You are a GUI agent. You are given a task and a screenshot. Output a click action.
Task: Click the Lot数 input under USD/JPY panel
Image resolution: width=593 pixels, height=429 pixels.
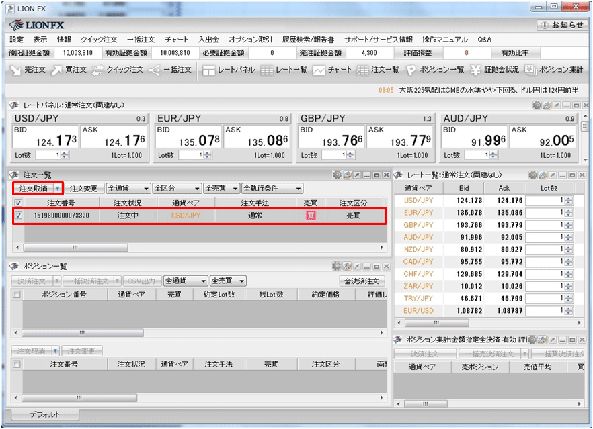(48, 155)
